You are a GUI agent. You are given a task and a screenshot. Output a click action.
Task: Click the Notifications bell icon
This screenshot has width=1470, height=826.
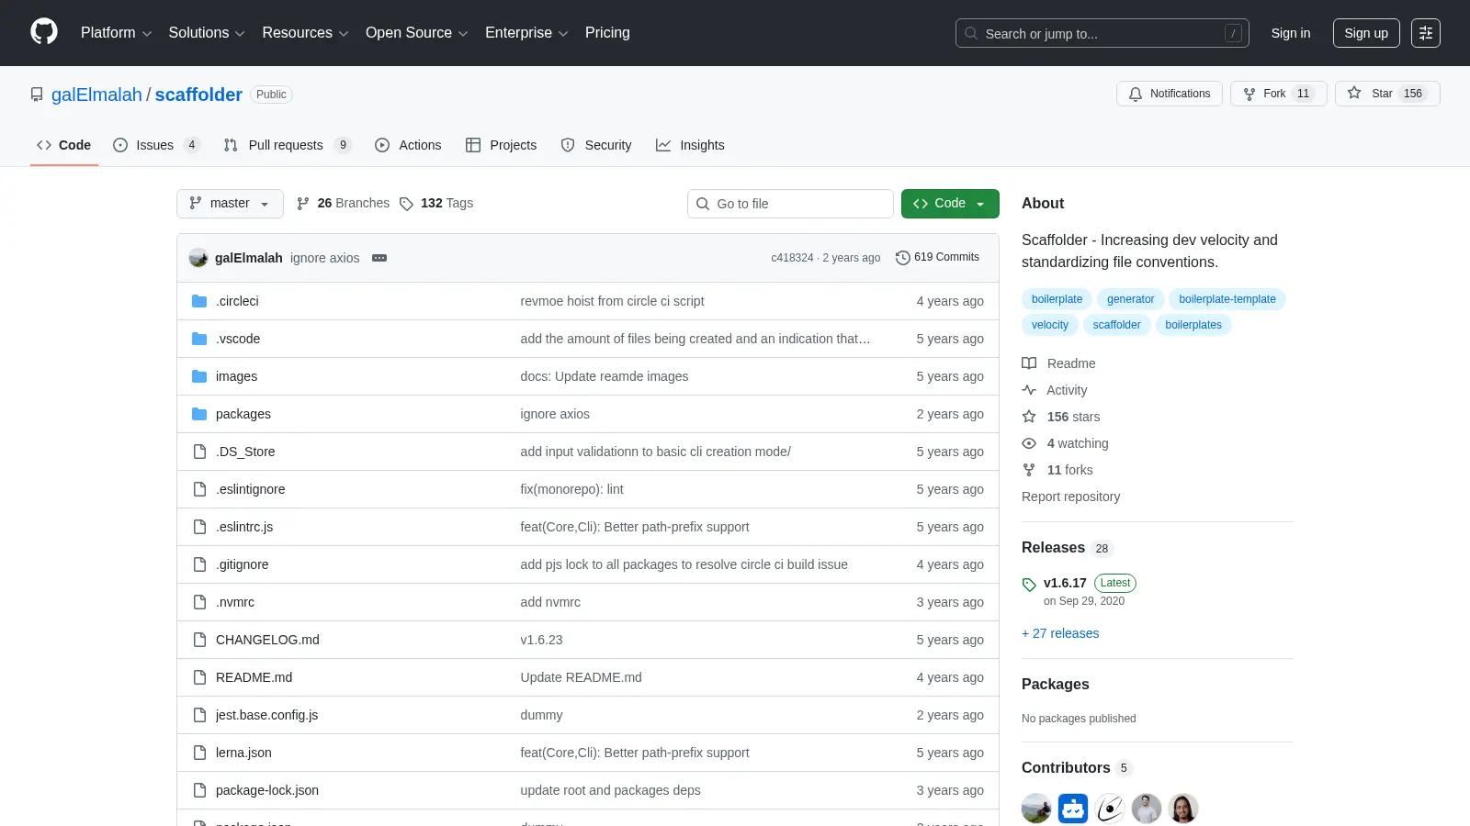(1136, 94)
